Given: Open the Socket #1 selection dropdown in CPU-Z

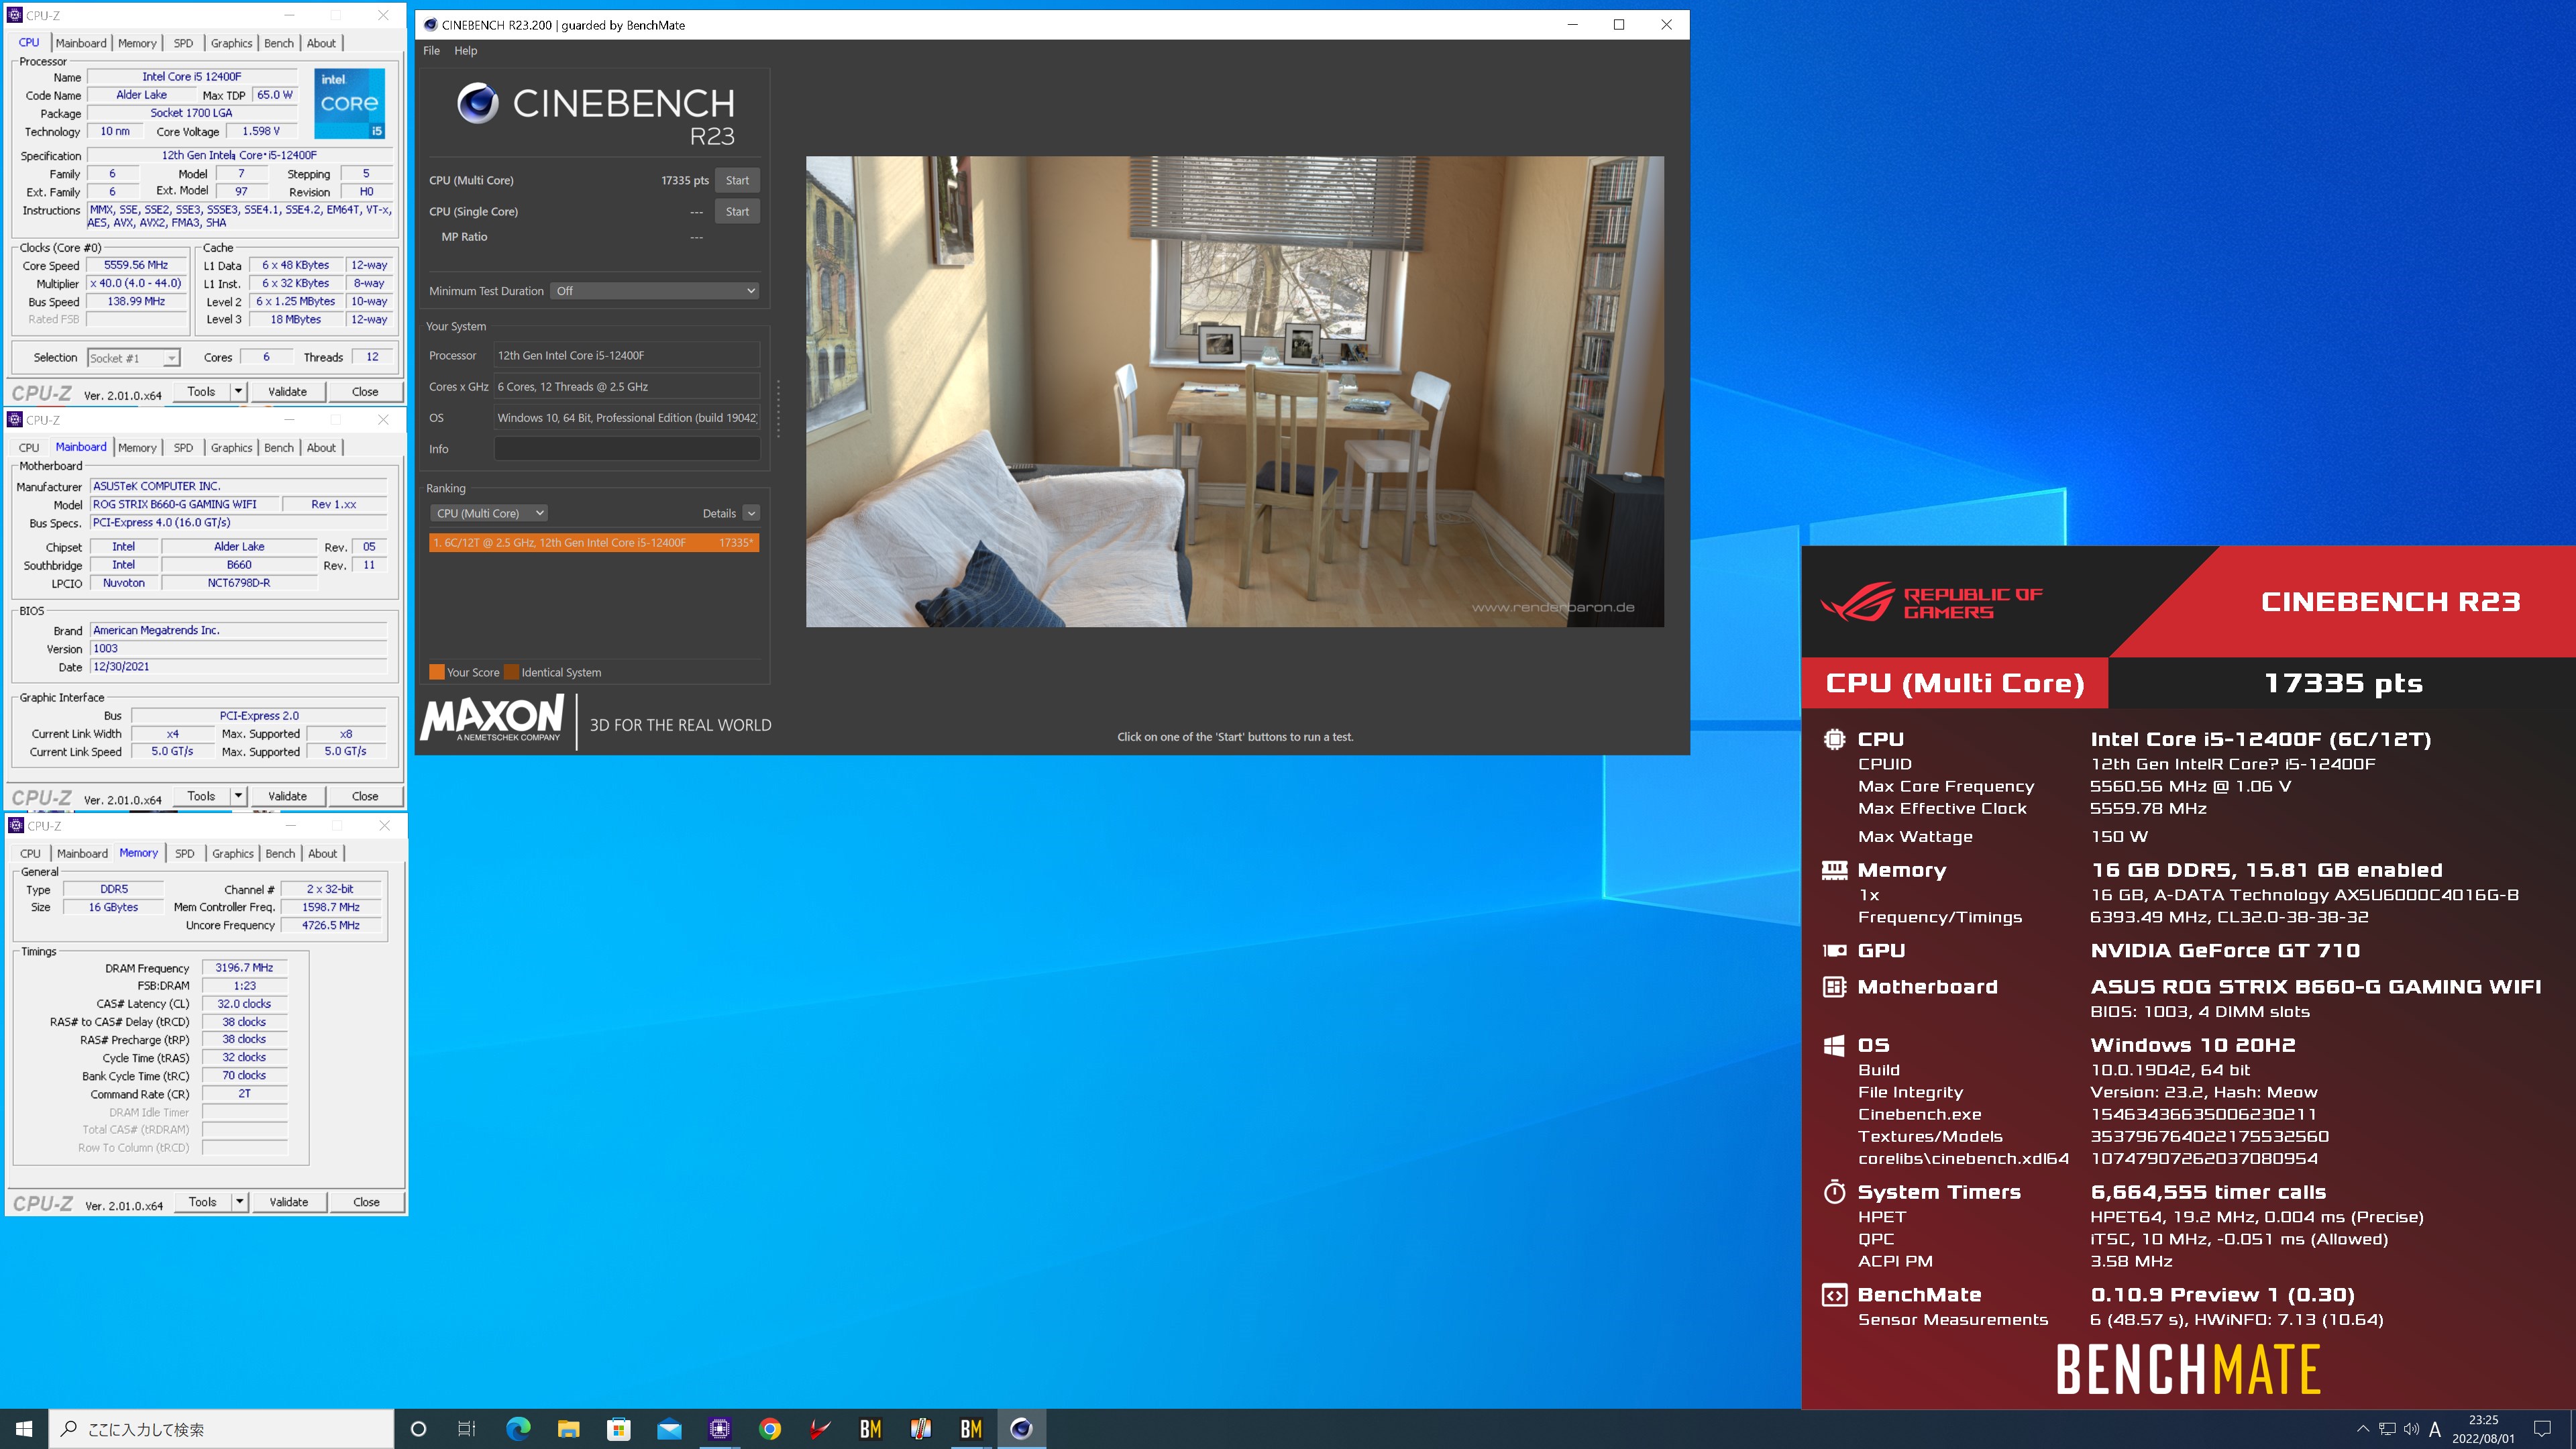Looking at the screenshot, I should (133, 358).
